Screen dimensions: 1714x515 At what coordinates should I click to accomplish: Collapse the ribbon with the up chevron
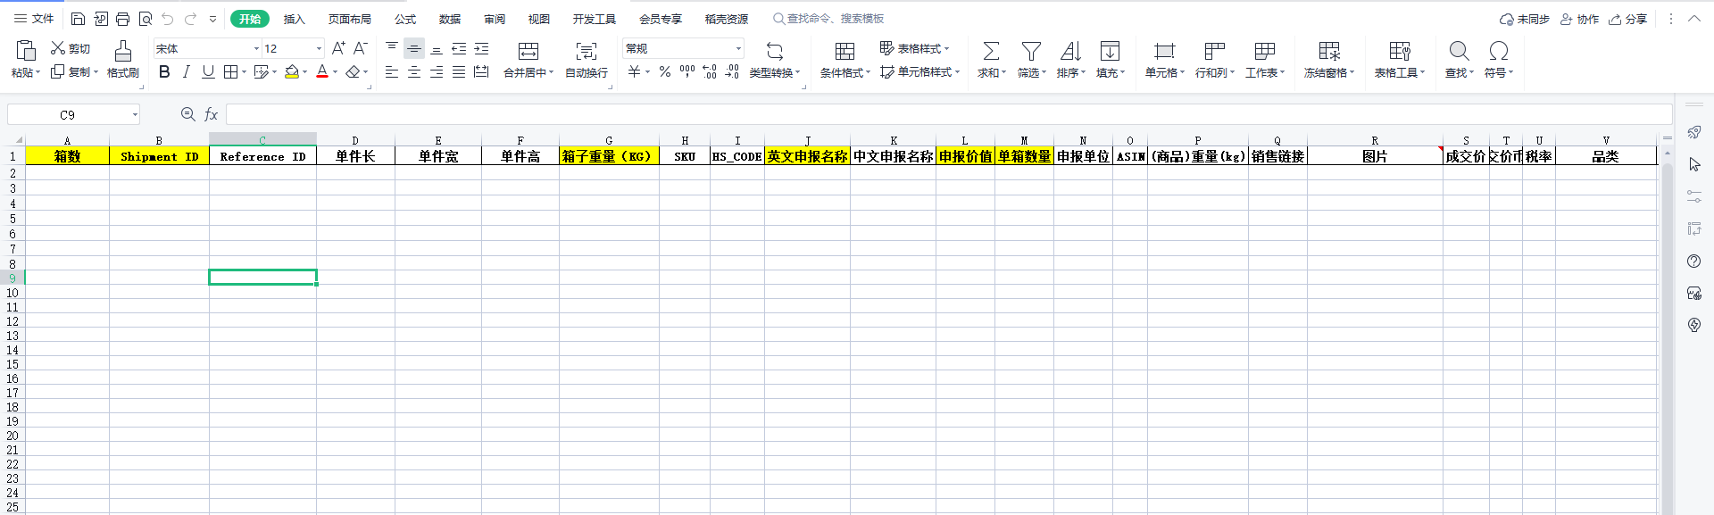[1693, 19]
